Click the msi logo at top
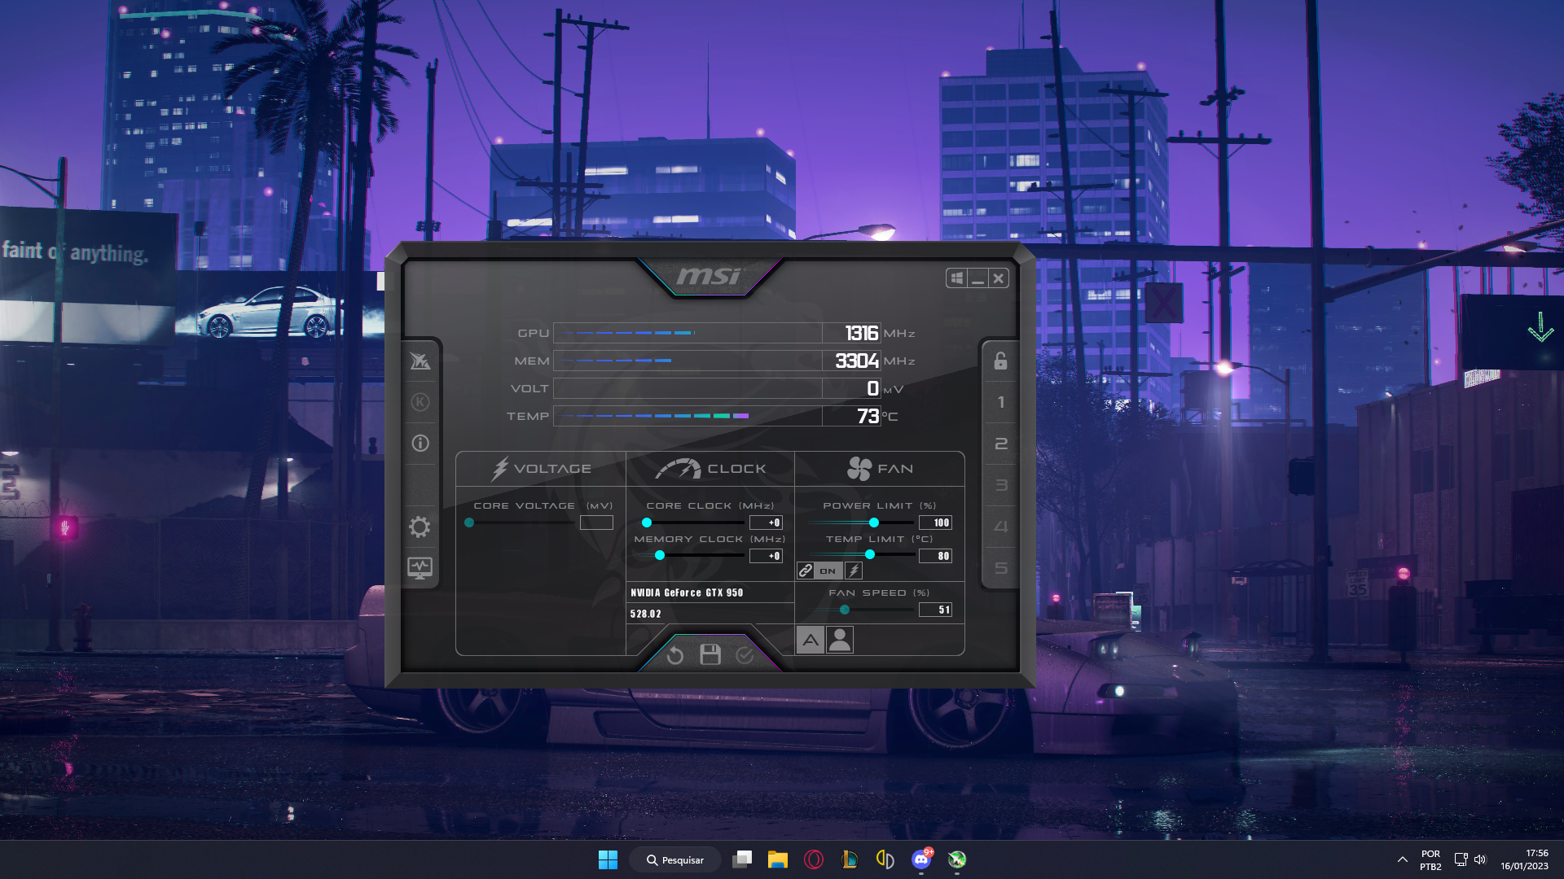This screenshot has width=1564, height=879. click(x=709, y=277)
